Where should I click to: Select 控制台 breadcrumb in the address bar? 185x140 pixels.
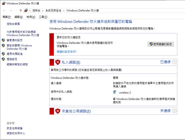[36, 11]
